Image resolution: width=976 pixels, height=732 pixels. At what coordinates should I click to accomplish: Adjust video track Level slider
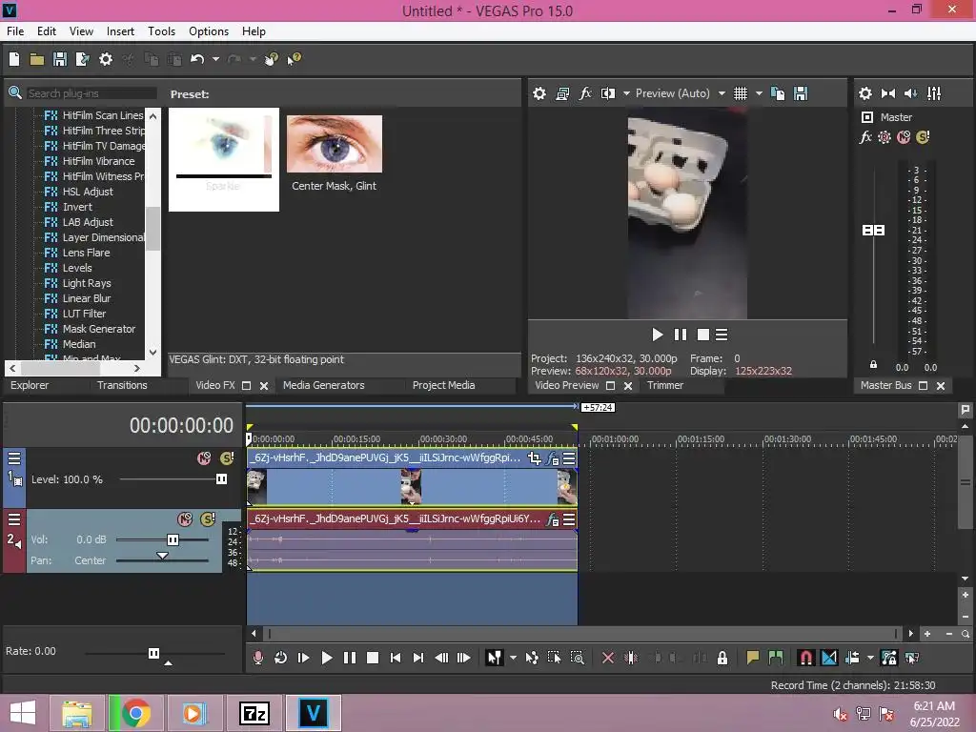[221, 479]
